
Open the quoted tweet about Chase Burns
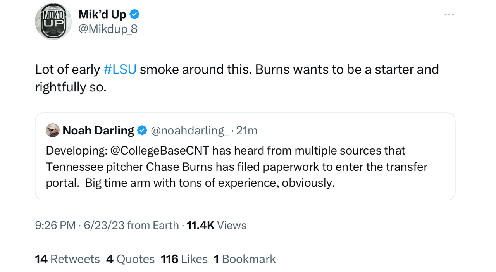pos(245,157)
